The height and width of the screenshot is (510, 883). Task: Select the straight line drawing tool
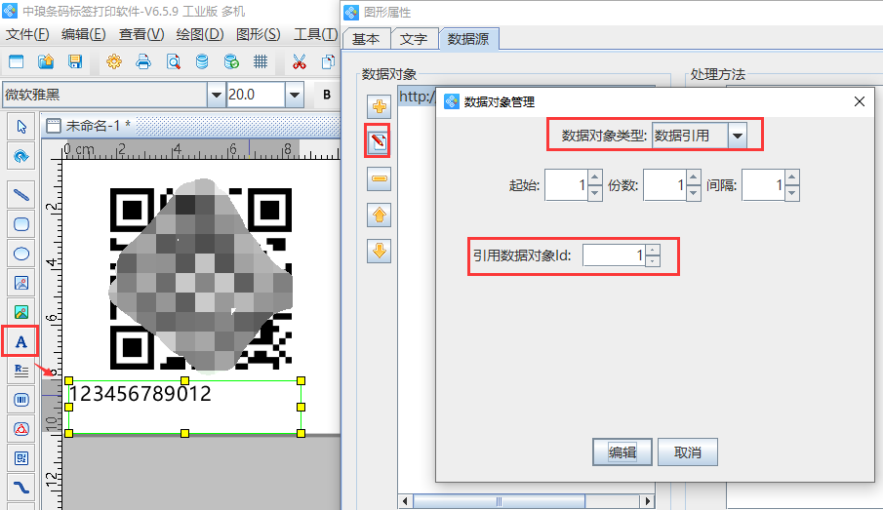point(21,195)
